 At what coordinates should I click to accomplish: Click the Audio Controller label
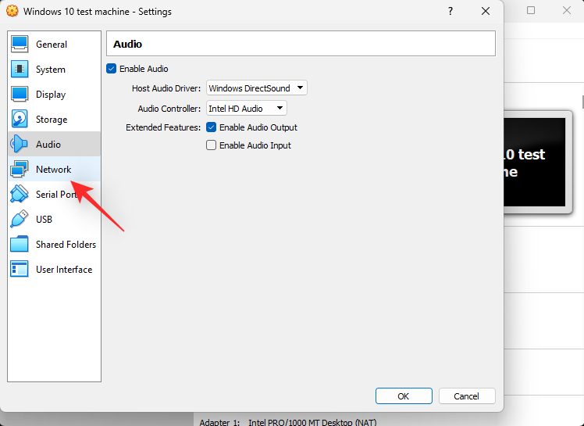point(169,109)
